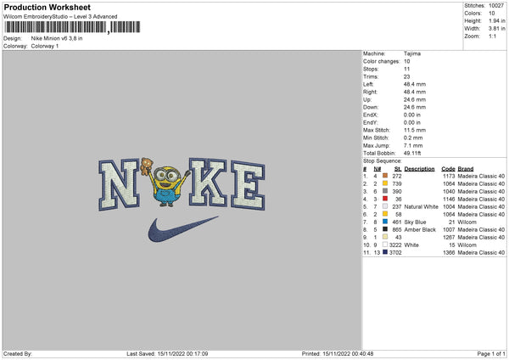The height and width of the screenshot is (360, 509).
Task: Click the 'N#' column header
Action: pos(378,169)
